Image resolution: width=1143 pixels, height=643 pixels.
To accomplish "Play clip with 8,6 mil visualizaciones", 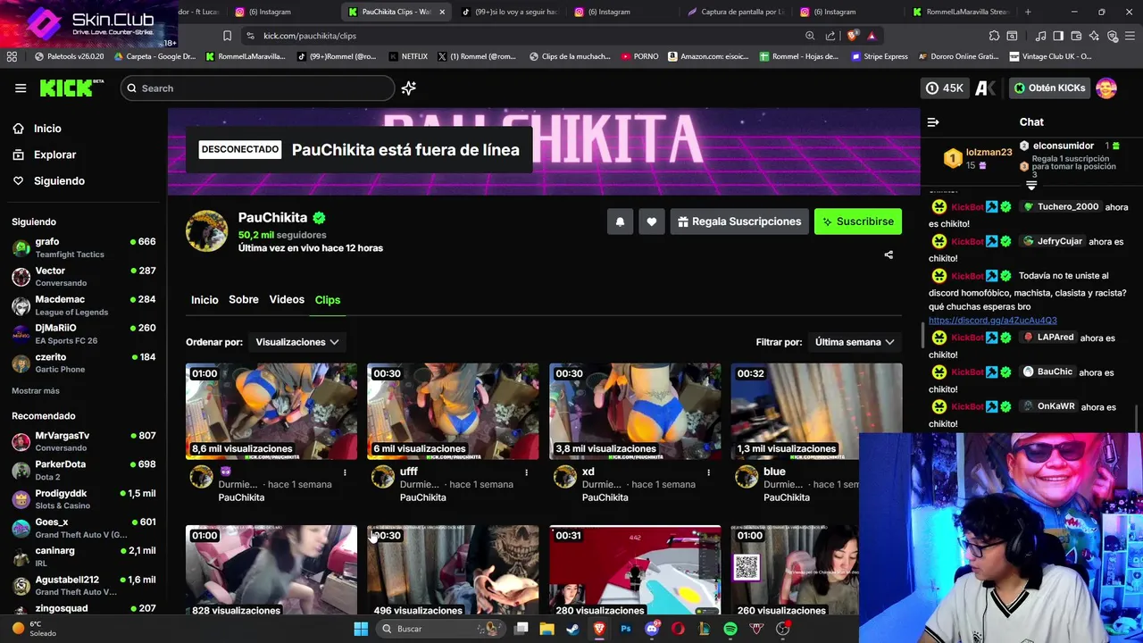I will point(271,411).
